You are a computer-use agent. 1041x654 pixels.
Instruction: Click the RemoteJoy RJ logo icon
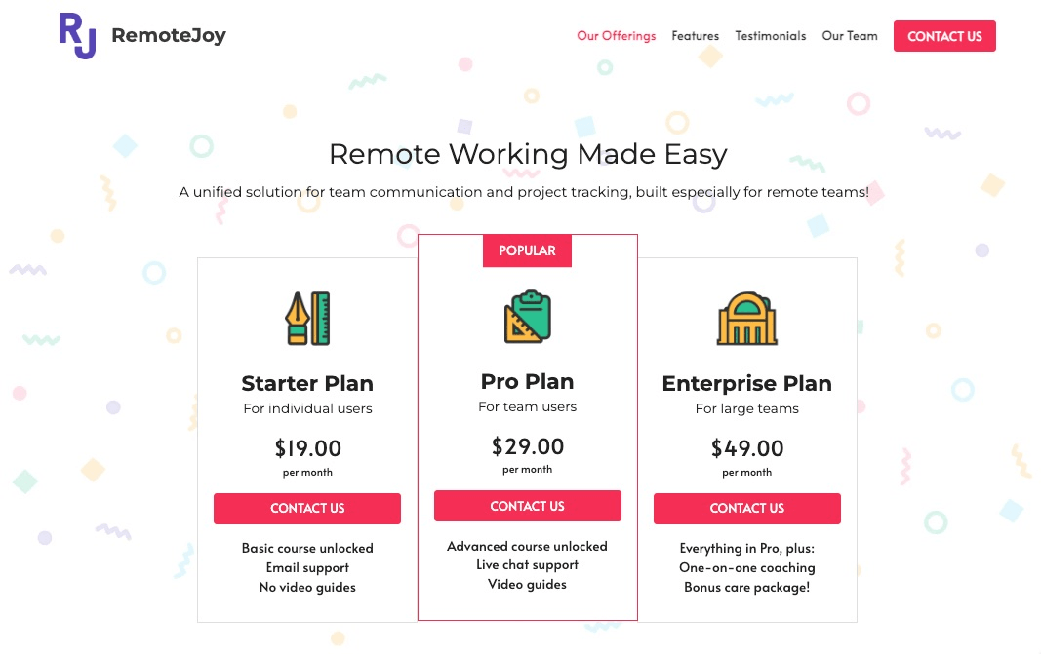pos(77,35)
